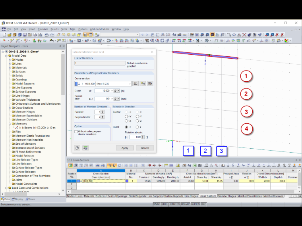The width and height of the screenshot is (302, 226).
Task: Select Global -Z direction radio button
Action: [137, 121]
